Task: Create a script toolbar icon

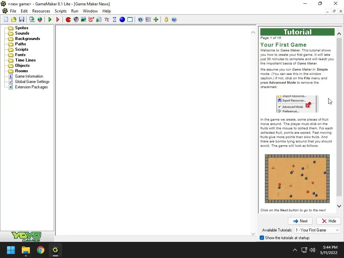Action: (99, 19)
